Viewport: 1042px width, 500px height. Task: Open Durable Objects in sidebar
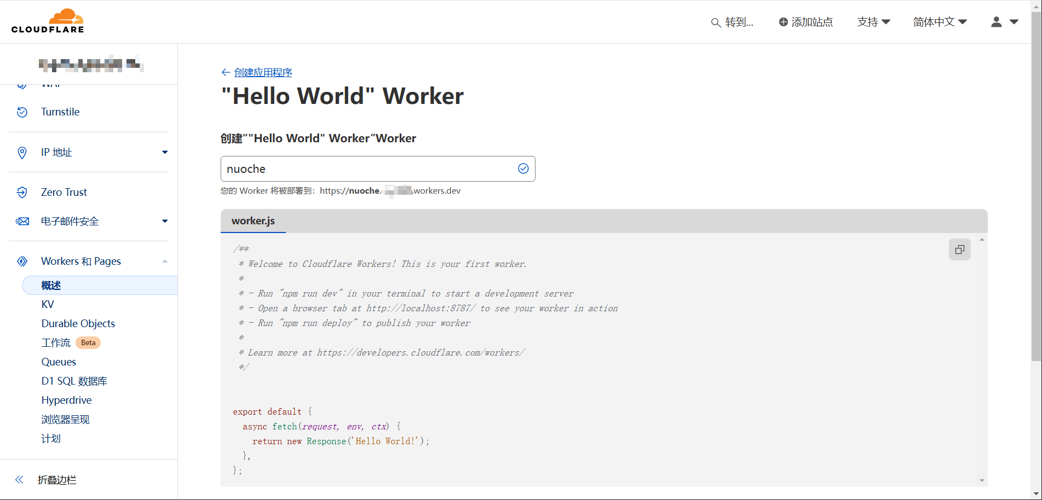[78, 324]
